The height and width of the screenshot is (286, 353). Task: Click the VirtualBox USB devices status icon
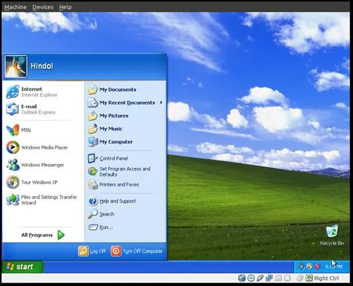260,278
